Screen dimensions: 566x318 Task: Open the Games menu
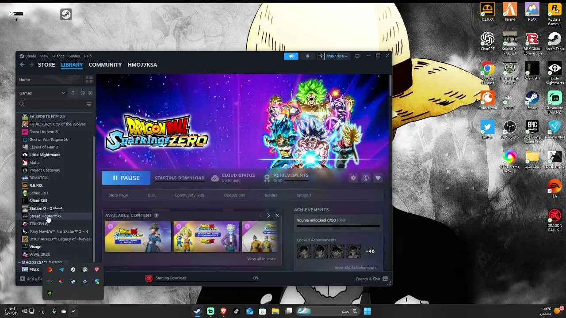coord(74,56)
